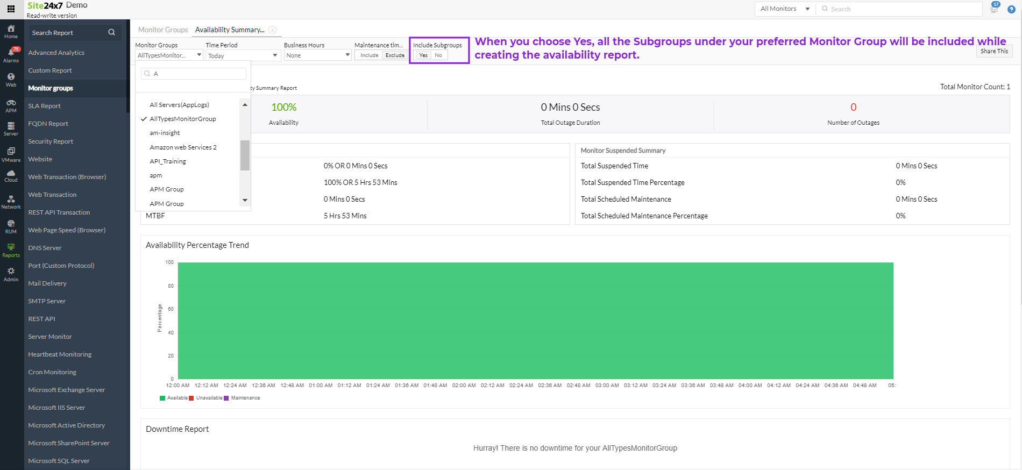1022x470 pixels.
Task: Open the Reports section
Action: coord(11,251)
